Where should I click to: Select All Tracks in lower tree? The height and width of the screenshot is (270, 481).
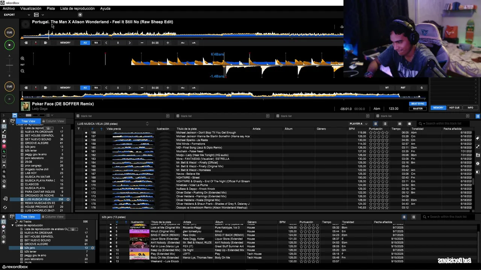click(25, 222)
